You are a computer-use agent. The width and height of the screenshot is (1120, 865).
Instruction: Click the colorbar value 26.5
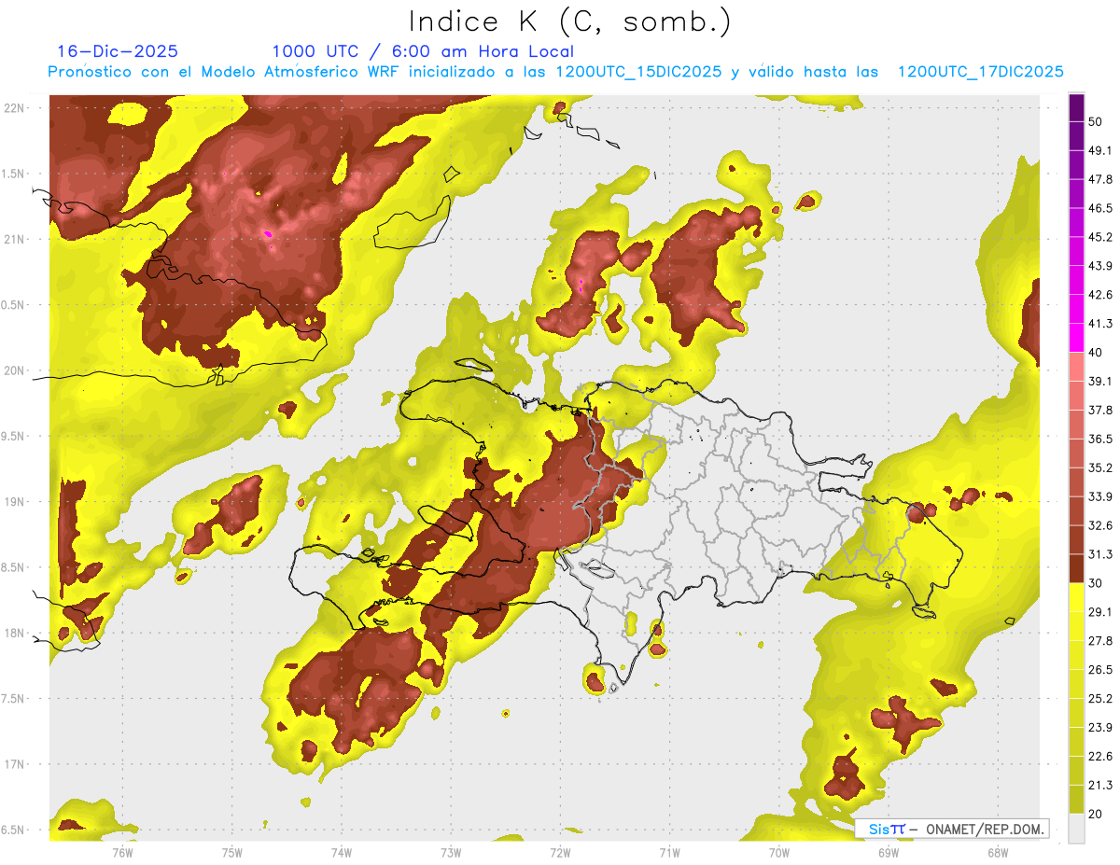[x=1100, y=669]
